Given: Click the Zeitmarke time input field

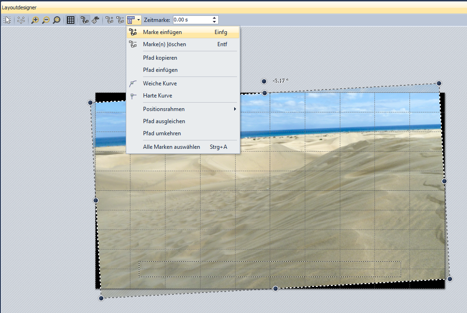Looking at the screenshot, I should point(191,20).
